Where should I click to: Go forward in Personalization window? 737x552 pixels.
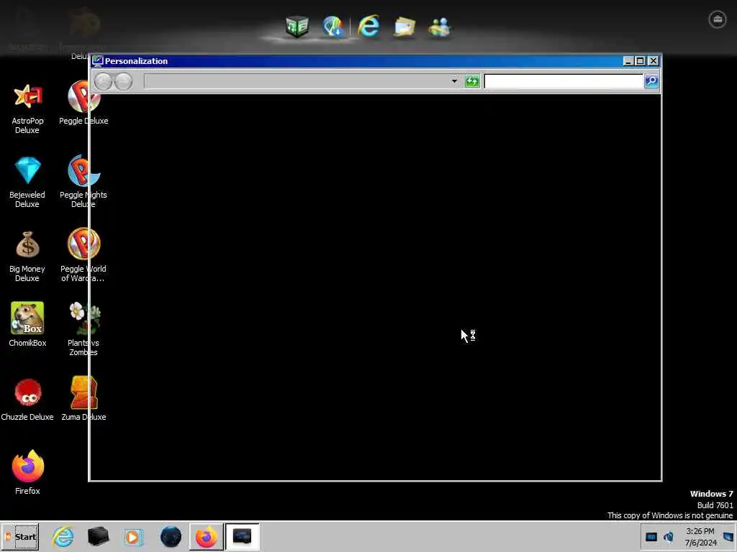coord(124,82)
